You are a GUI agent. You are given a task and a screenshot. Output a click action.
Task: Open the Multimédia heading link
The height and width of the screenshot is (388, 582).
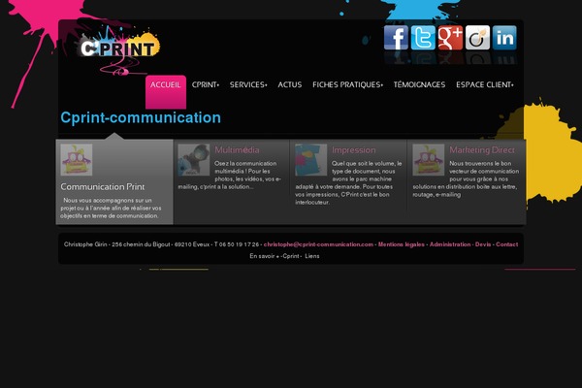tap(237, 150)
